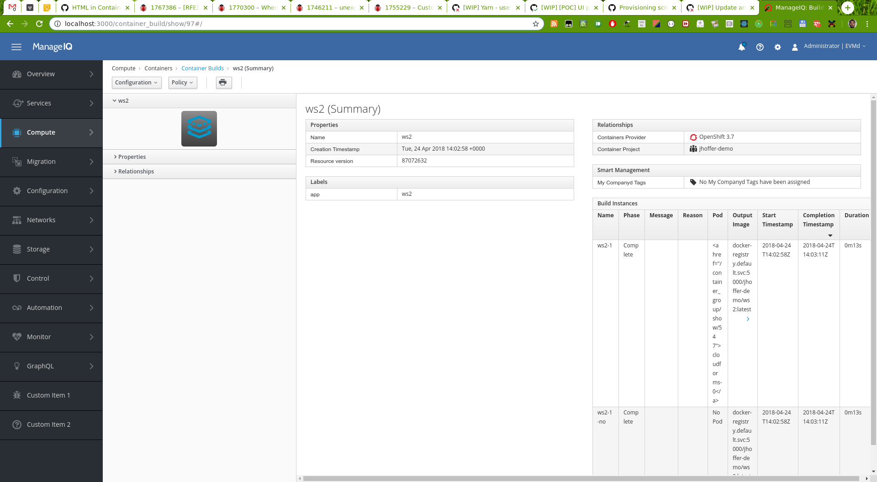Click the Control shield icon
The height and width of the screenshot is (482, 877).
[17, 278]
